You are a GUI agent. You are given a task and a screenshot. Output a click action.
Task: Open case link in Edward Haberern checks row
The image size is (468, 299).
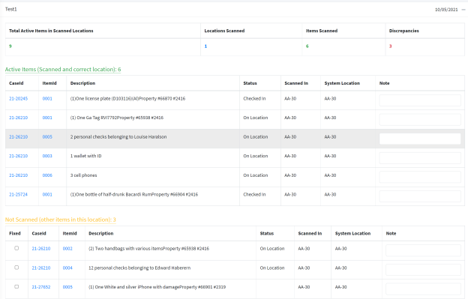pyautogui.click(x=41, y=268)
